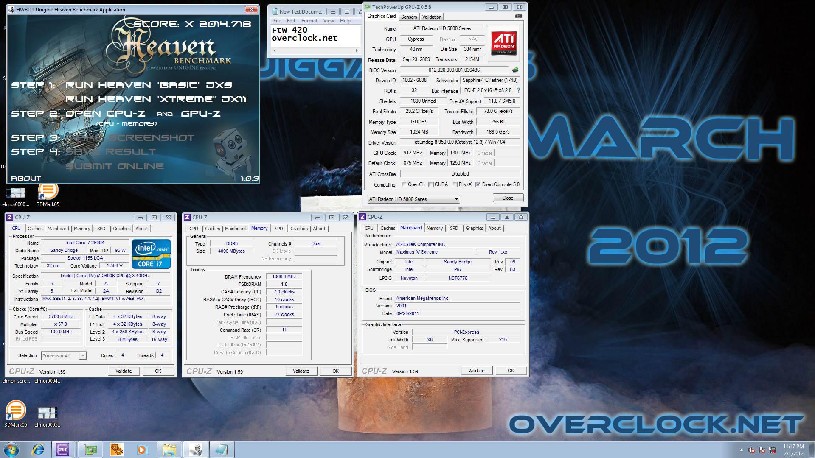Click Validate in the left CPU-Z window
This screenshot has width=815, height=458.
point(124,371)
